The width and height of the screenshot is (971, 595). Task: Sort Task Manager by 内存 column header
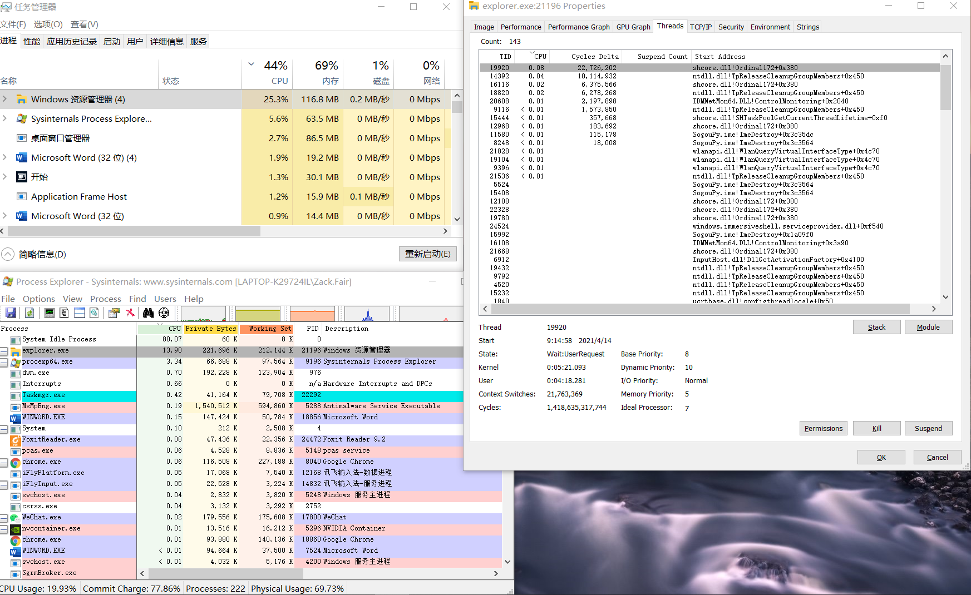tap(318, 72)
